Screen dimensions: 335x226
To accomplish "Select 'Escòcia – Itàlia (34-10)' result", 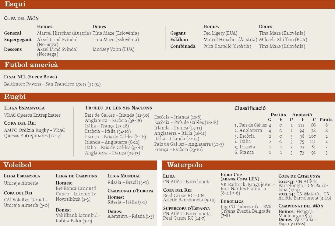I will tap(108, 131).
